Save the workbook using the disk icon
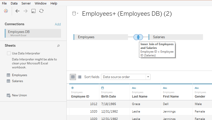Screen dimensions: 212x120 [x=33, y=11]
